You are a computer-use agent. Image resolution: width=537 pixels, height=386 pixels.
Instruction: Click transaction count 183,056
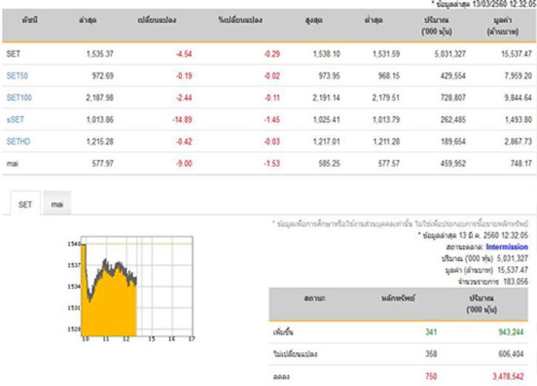point(516,281)
